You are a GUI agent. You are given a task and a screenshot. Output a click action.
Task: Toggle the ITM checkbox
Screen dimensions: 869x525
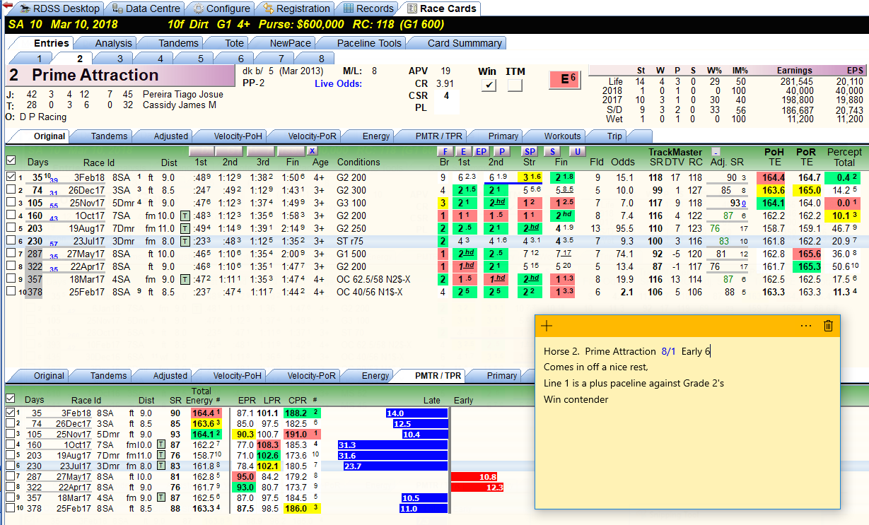coord(515,85)
